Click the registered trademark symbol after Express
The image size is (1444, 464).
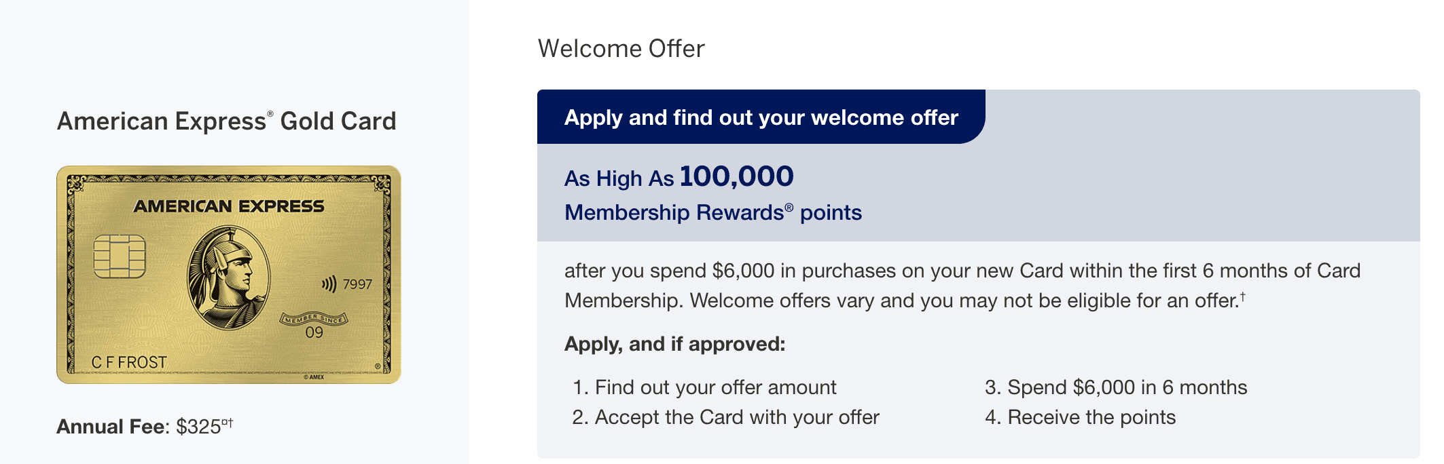pyautogui.click(x=270, y=113)
